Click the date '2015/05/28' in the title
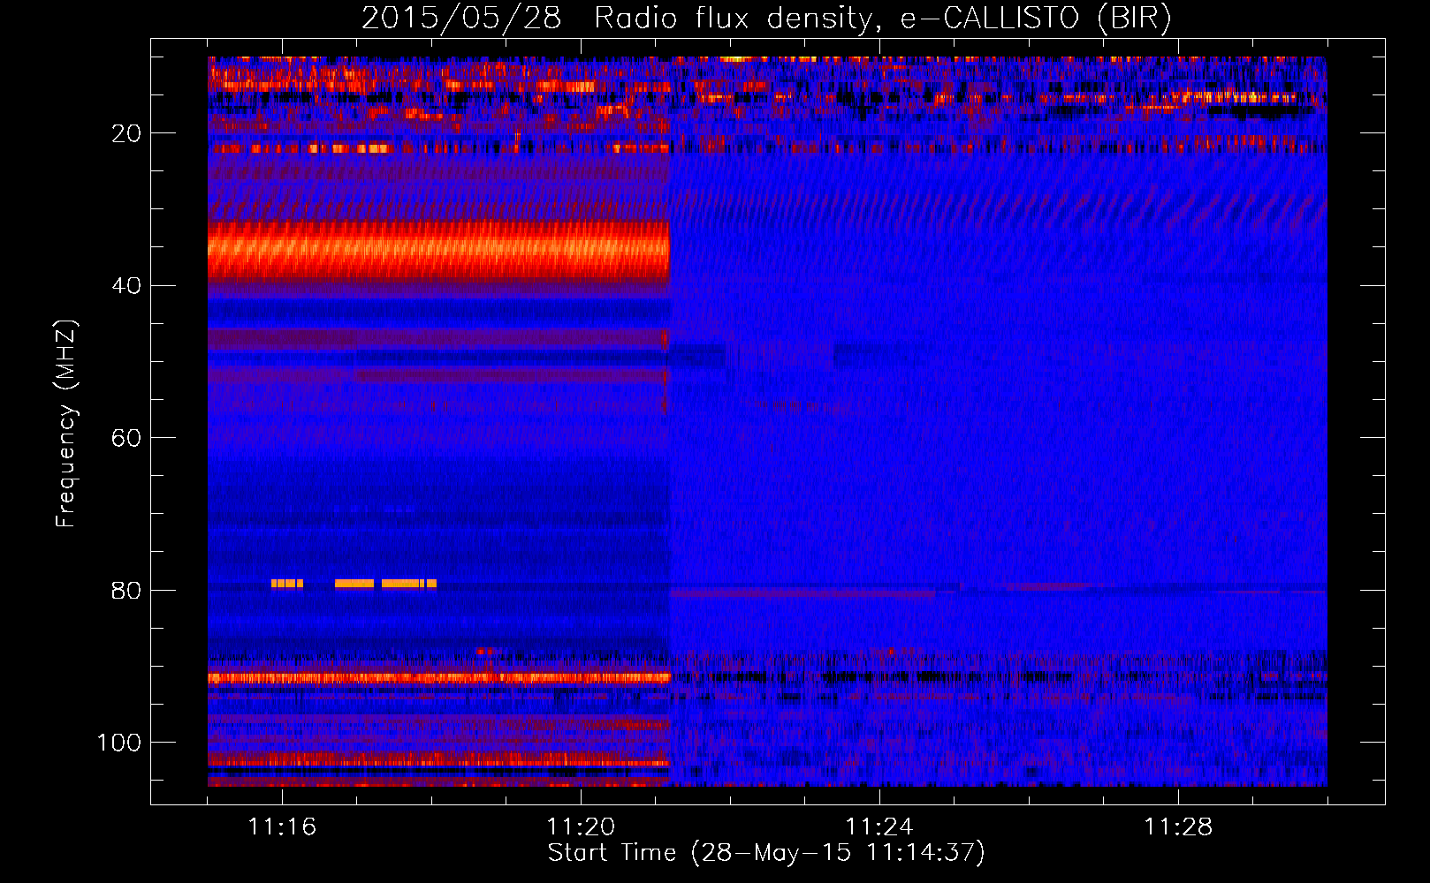 (460, 18)
